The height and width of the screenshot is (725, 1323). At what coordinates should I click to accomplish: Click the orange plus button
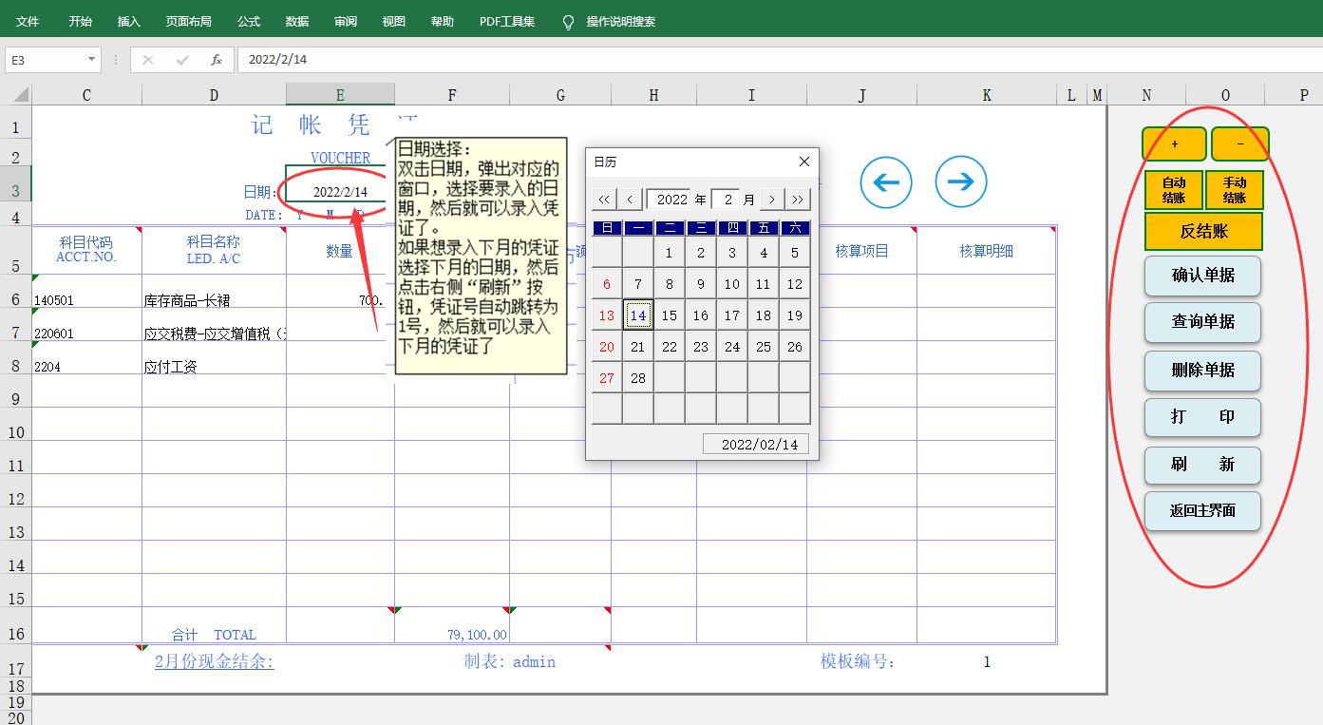pos(1174,144)
